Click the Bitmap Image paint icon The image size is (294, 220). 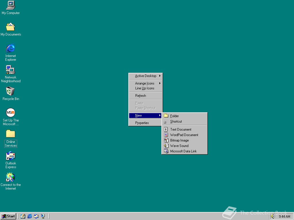pyautogui.click(x=166, y=140)
